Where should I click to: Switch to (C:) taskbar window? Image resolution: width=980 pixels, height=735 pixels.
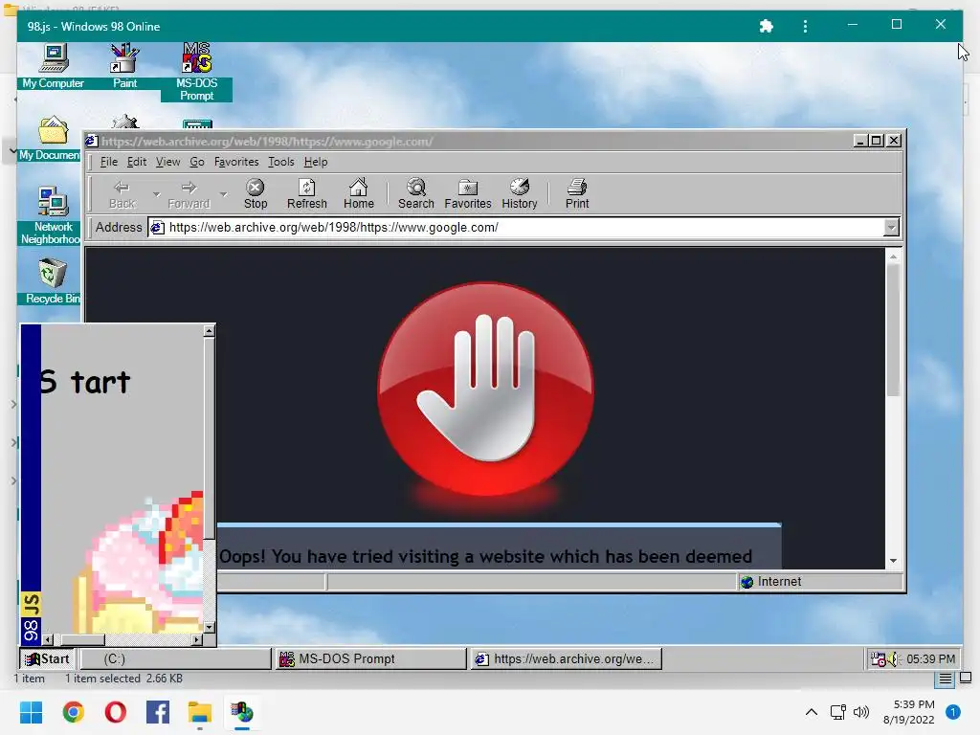click(x=176, y=658)
